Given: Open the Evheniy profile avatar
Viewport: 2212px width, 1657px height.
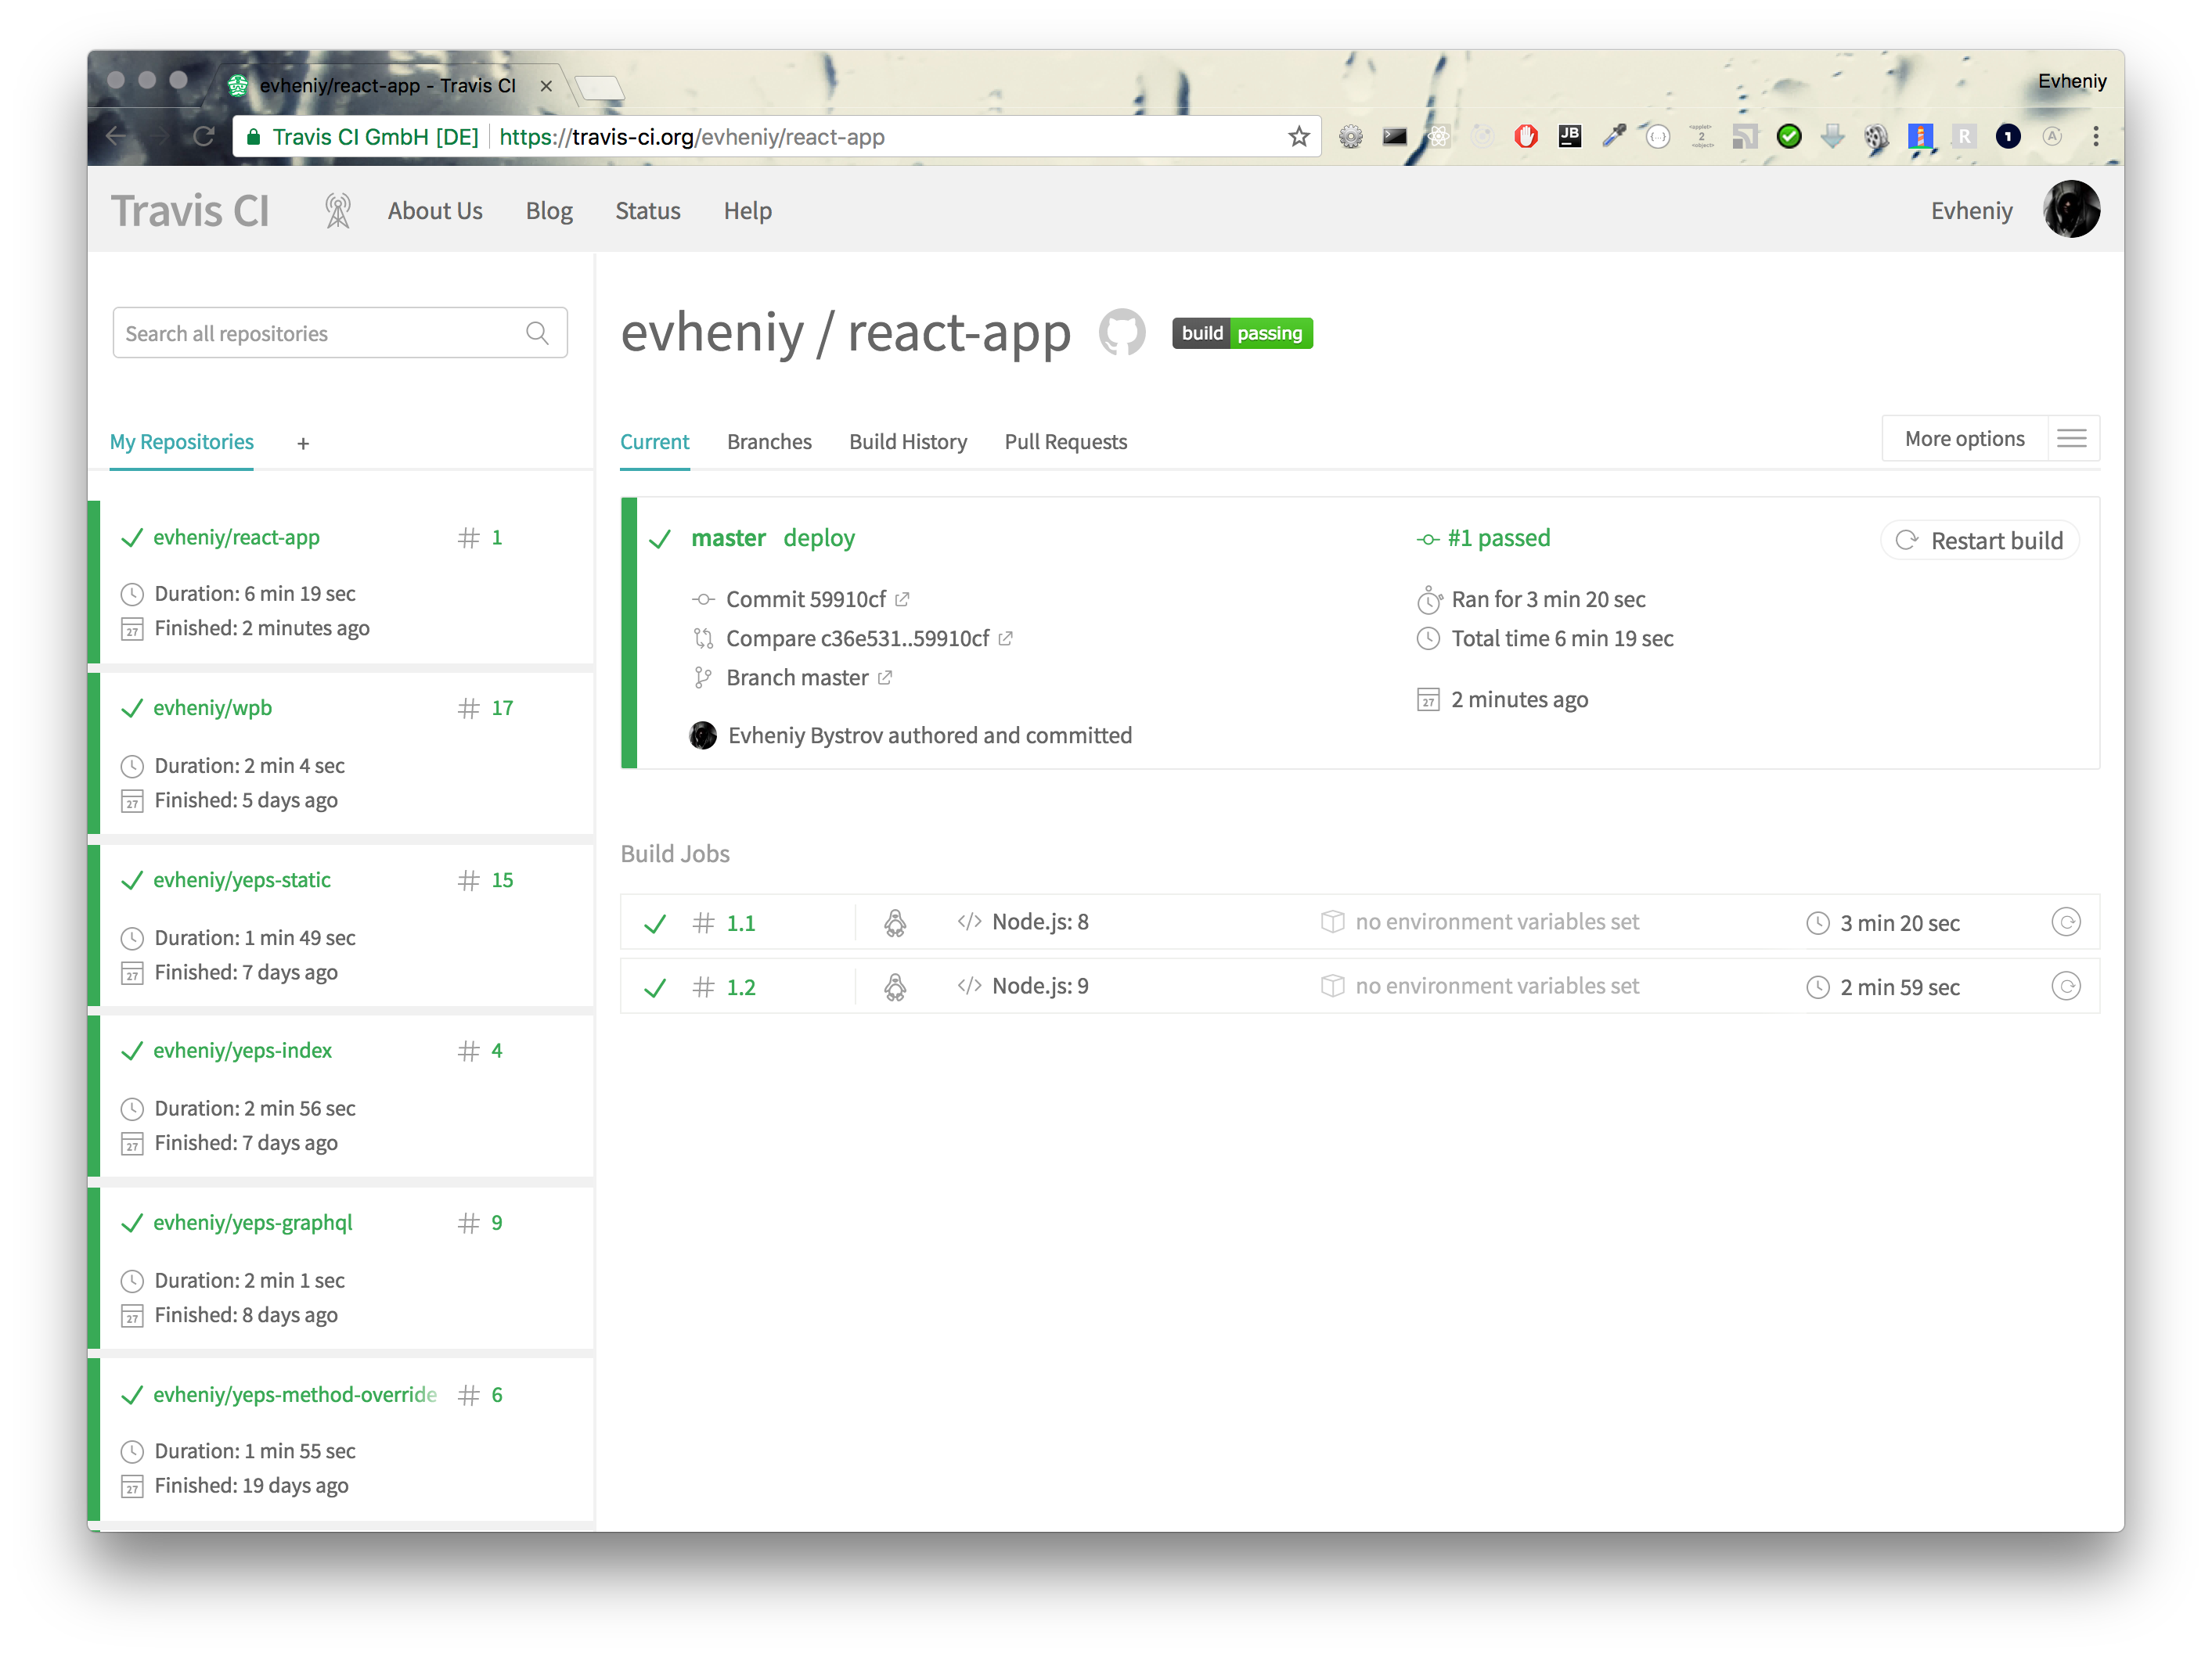Looking at the screenshot, I should pyautogui.click(x=2071, y=209).
